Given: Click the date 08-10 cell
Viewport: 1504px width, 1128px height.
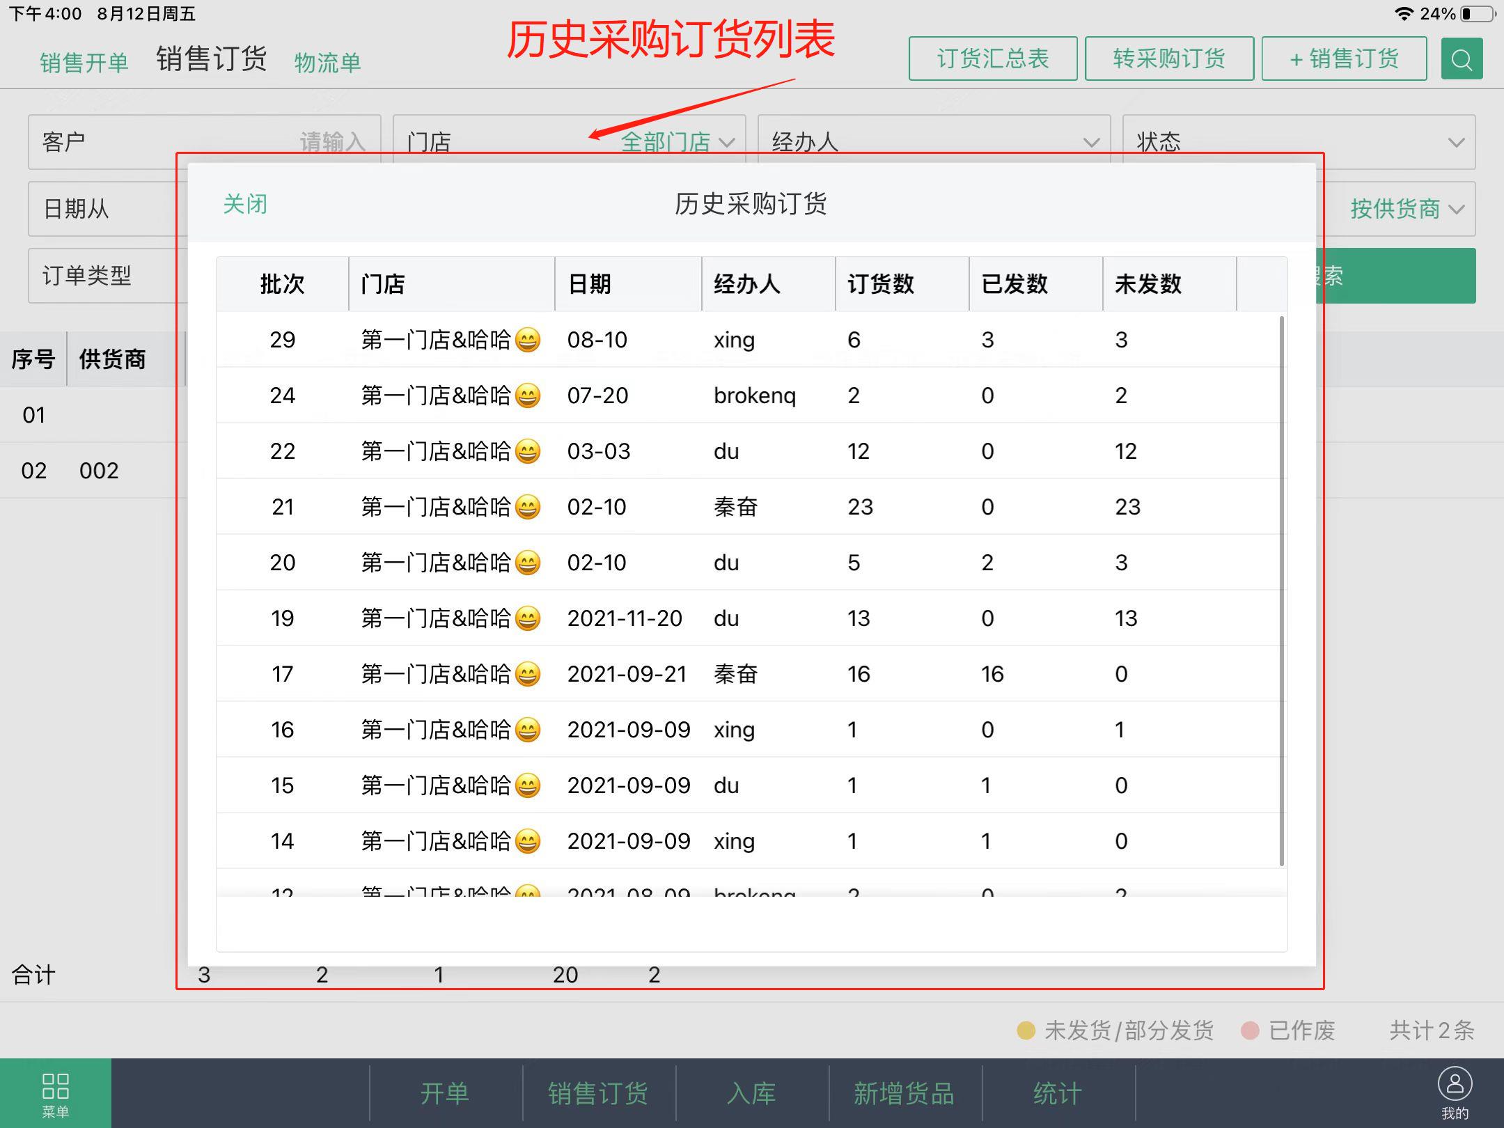Looking at the screenshot, I should [597, 340].
